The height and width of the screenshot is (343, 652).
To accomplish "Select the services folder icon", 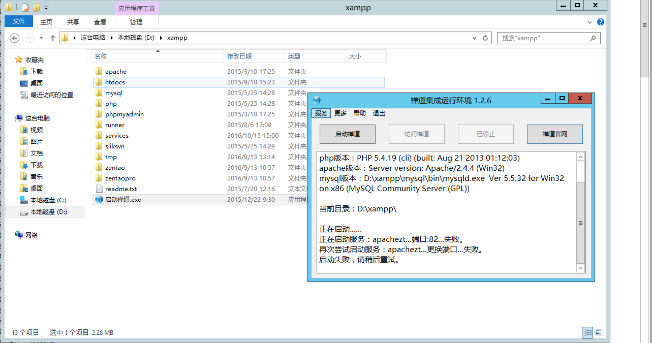I will [x=99, y=136].
